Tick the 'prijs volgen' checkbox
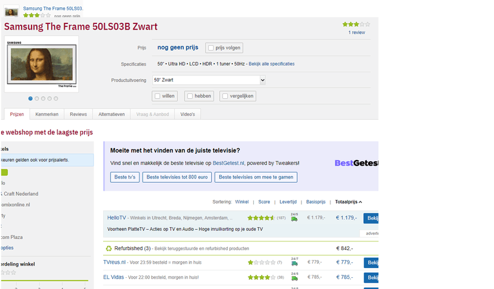This screenshot has height=289, width=494. click(211, 48)
